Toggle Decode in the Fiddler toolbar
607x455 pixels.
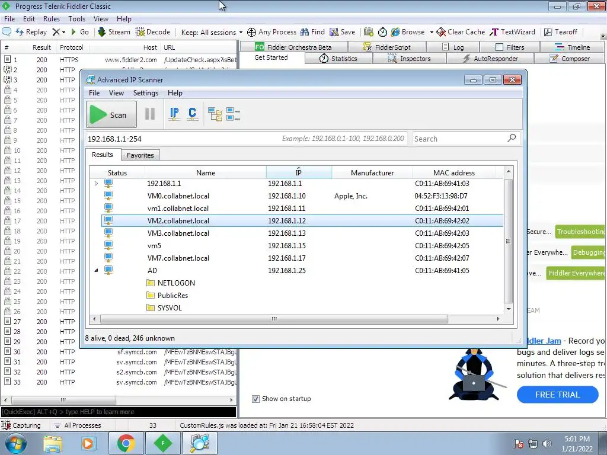pyautogui.click(x=153, y=32)
